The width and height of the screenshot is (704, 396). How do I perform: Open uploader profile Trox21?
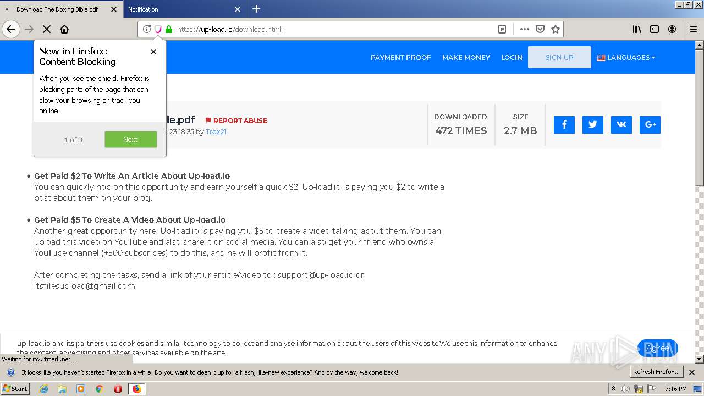216,132
